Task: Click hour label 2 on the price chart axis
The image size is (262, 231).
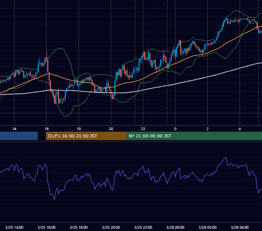Action: (x=208, y=129)
